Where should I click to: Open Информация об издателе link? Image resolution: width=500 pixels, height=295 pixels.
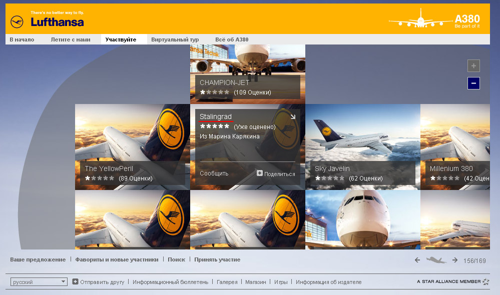coord(329,282)
